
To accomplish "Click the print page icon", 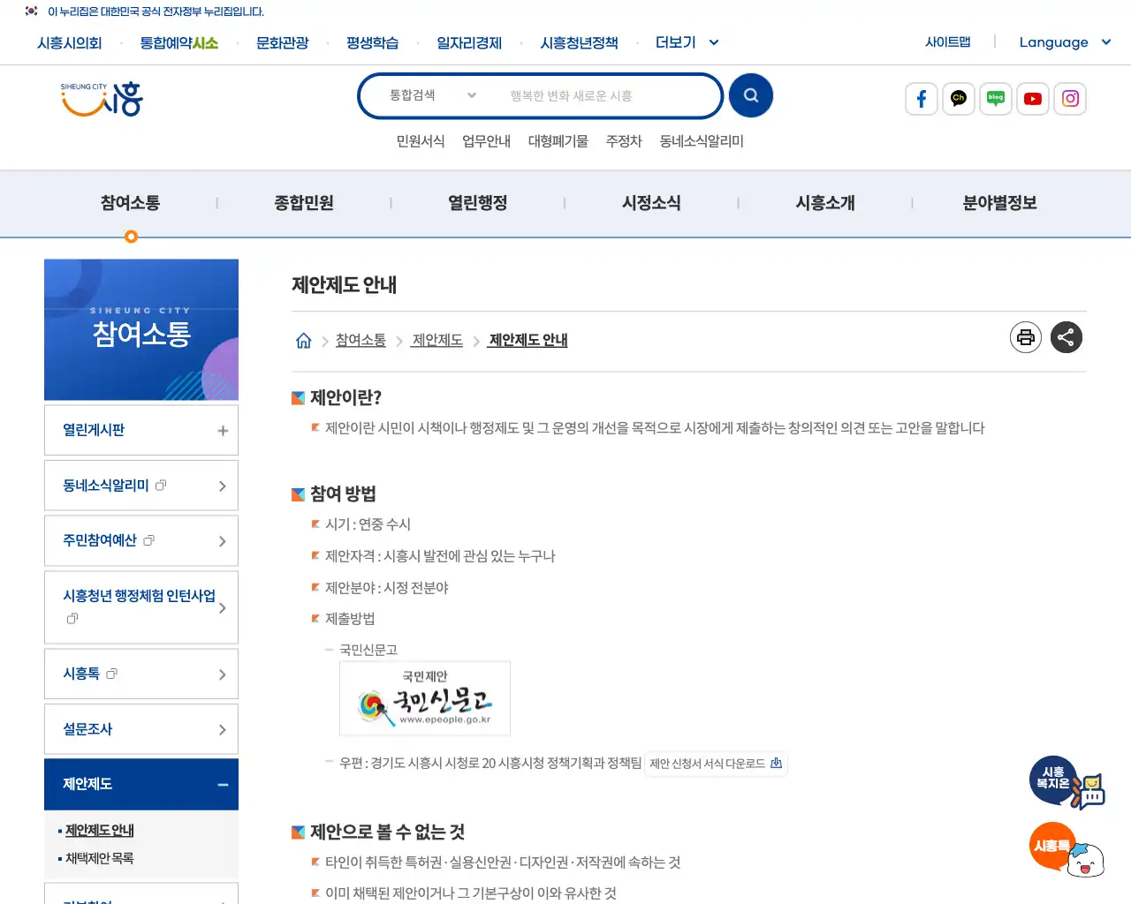I will [1026, 337].
